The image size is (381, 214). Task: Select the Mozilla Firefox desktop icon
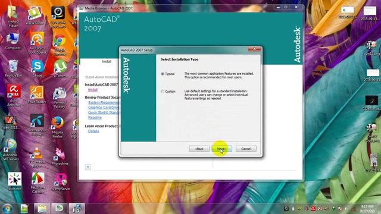coord(58,127)
